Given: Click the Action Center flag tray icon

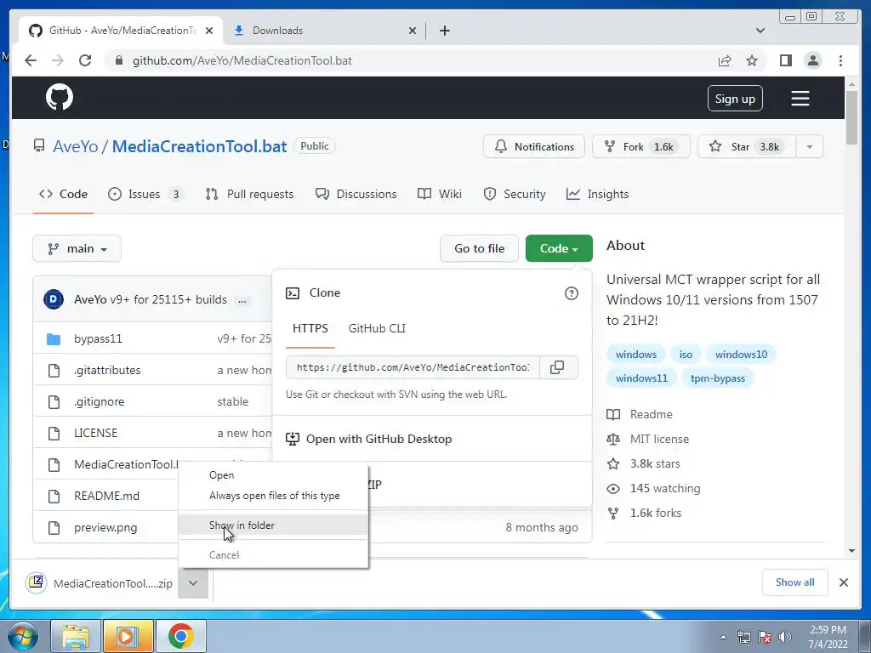Looking at the screenshot, I should [765, 637].
